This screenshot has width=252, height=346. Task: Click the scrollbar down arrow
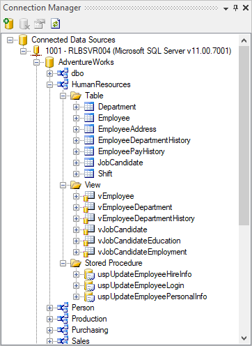(x=244, y=338)
